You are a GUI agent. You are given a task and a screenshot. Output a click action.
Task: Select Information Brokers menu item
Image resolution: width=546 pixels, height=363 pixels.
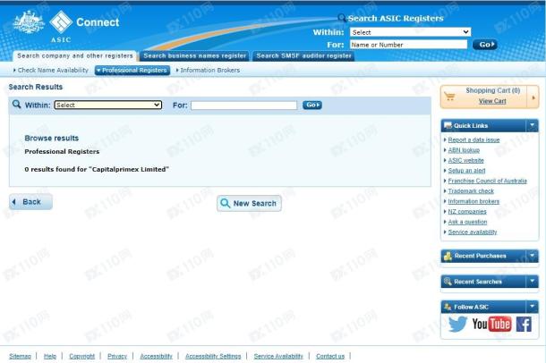pyautogui.click(x=208, y=71)
